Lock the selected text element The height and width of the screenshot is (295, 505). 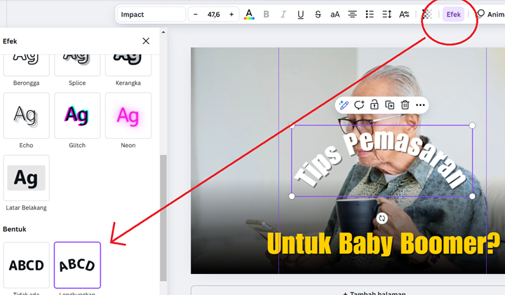(x=375, y=105)
